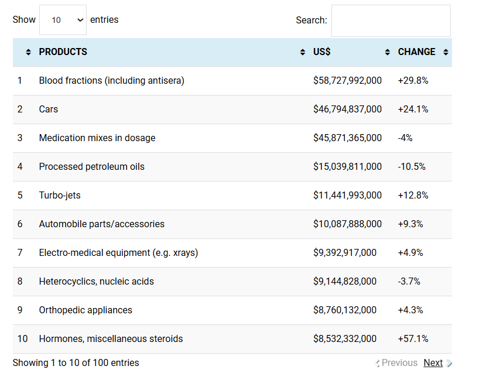Click rank number 5 in Turbo-jets row

(x=20, y=195)
